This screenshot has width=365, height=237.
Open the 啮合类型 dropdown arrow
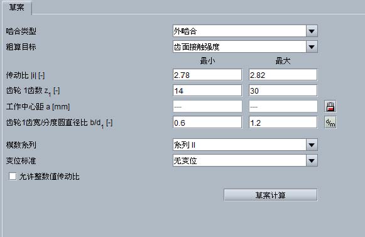click(312, 31)
